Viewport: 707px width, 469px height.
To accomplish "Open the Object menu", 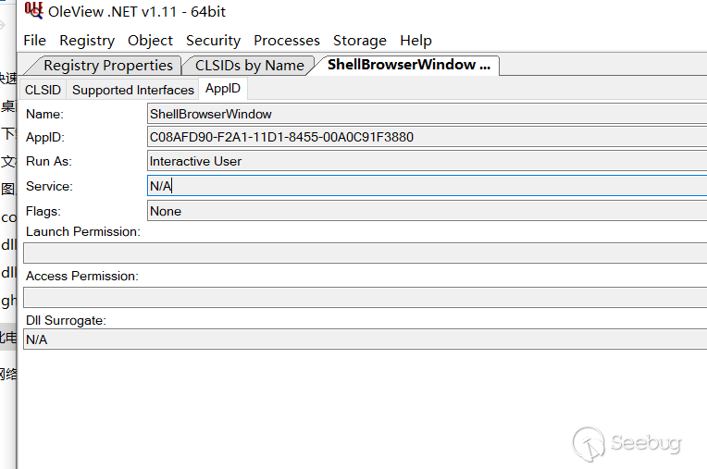I will pyautogui.click(x=150, y=41).
